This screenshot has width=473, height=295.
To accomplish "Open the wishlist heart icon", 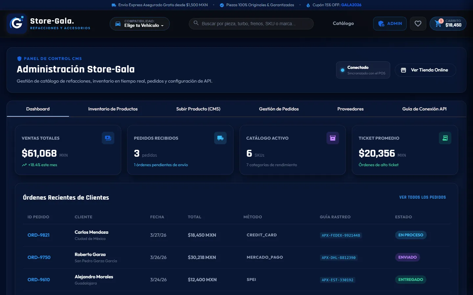I will (418, 24).
